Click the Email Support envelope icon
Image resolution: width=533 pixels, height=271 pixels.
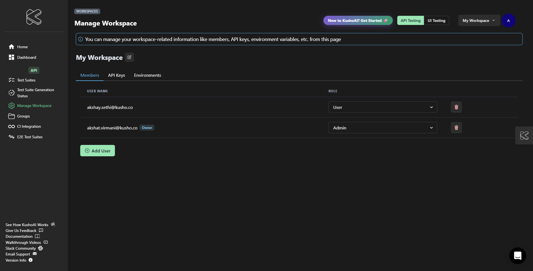35,254
